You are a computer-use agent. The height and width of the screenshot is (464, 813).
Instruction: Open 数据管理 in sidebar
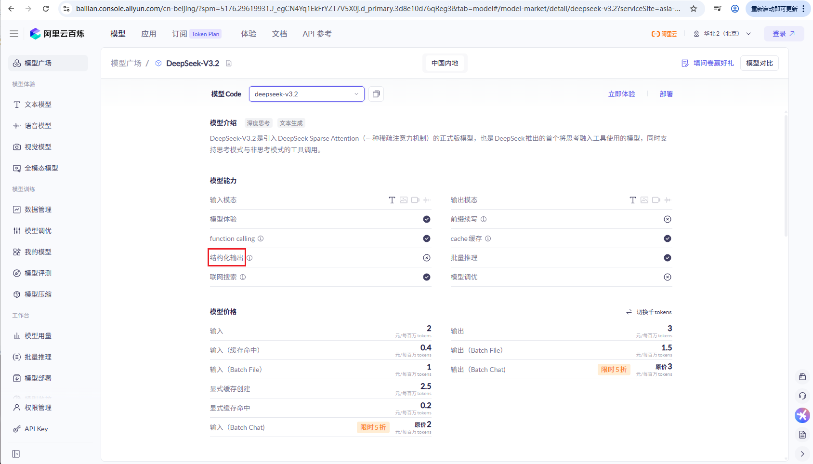point(48,210)
